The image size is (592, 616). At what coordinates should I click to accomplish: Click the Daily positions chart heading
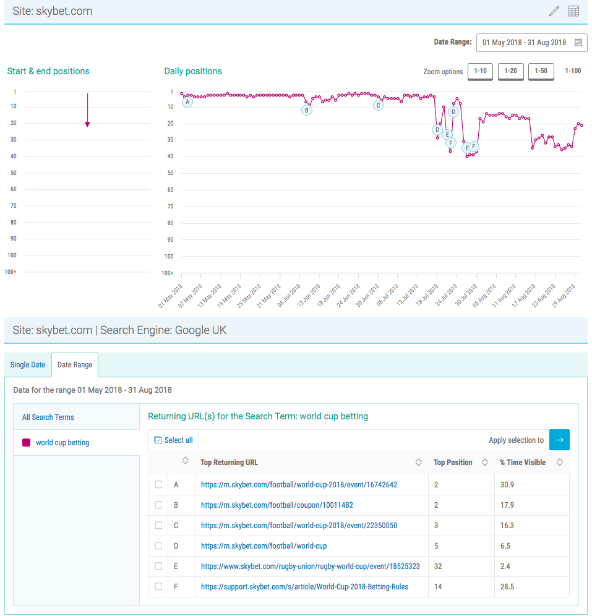point(193,71)
